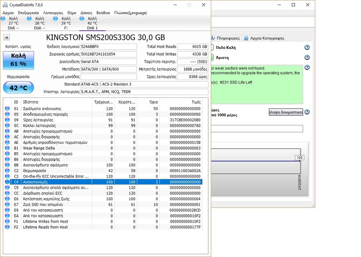Click the empty text box in background window
Image resolution: width=361 pixels, height=257 pixels.
tap(257, 128)
